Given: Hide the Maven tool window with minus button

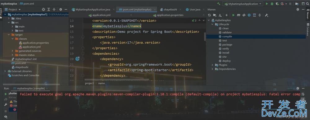Looking at the screenshot, I should click(x=303, y=9).
